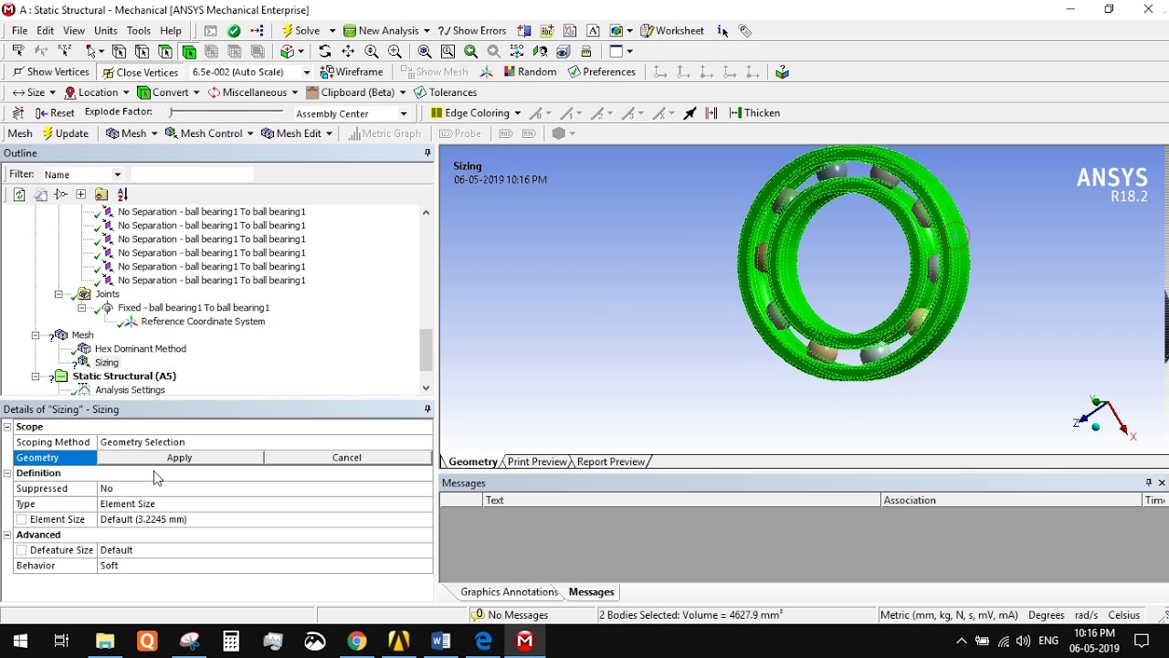Open the Tools menu

click(139, 30)
